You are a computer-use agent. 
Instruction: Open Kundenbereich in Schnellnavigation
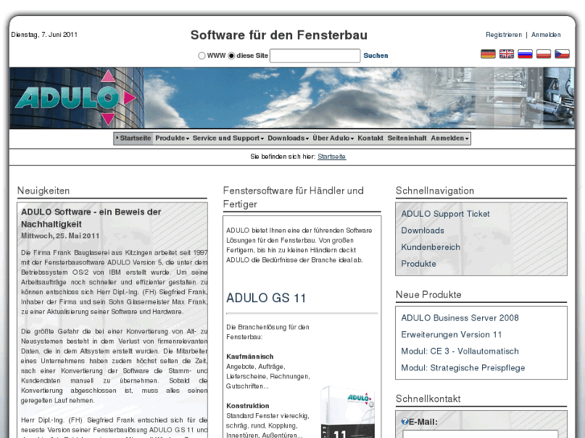pos(431,248)
